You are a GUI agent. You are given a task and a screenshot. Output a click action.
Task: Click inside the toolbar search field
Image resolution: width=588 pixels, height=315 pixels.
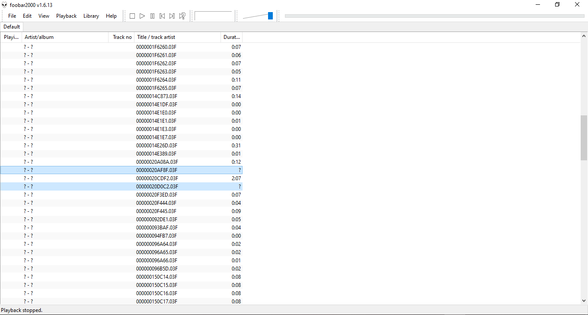pyautogui.click(x=215, y=16)
